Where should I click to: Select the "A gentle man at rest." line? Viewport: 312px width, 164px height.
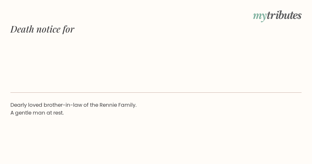37,113
